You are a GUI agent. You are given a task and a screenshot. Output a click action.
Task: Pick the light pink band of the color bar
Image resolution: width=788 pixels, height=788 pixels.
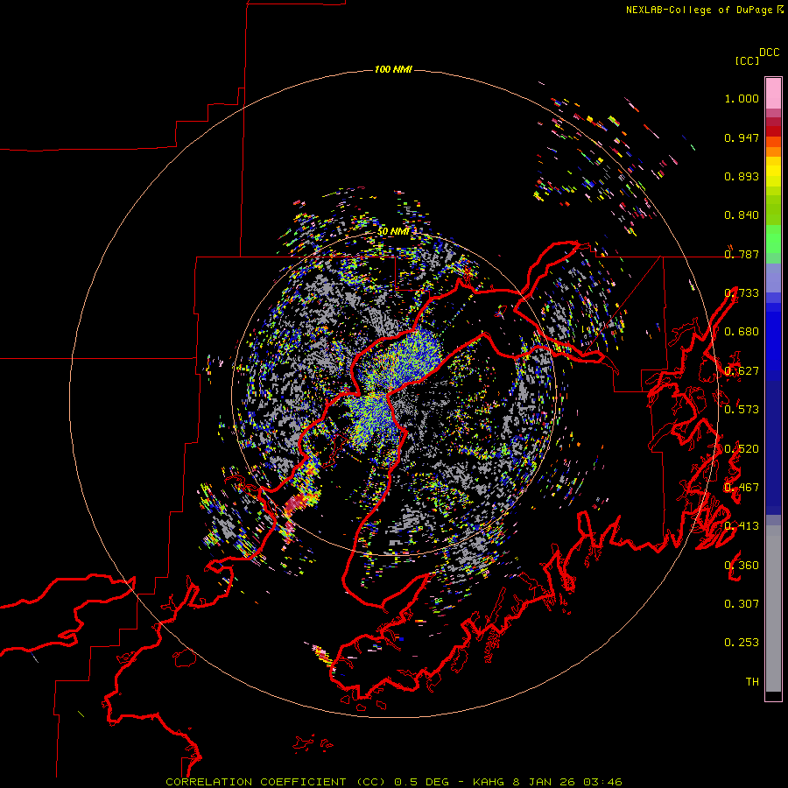(773, 93)
